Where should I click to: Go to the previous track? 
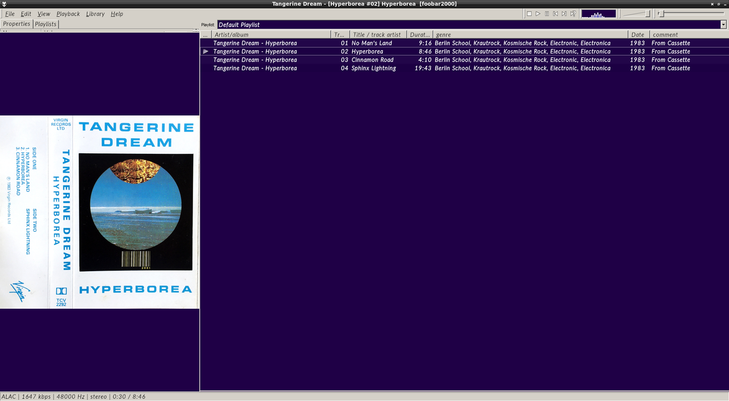[555, 14]
